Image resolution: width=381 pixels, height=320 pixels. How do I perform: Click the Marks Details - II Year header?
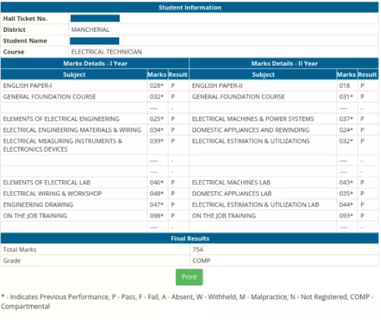(x=284, y=64)
